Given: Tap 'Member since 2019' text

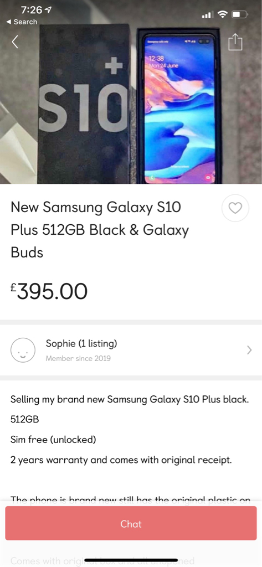Looking at the screenshot, I should (x=78, y=359).
